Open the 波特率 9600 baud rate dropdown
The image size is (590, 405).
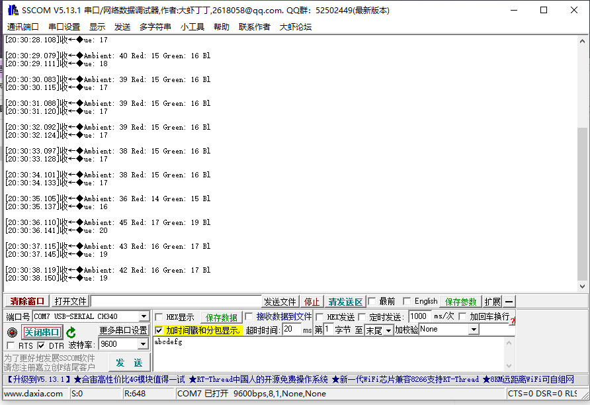[x=142, y=345]
